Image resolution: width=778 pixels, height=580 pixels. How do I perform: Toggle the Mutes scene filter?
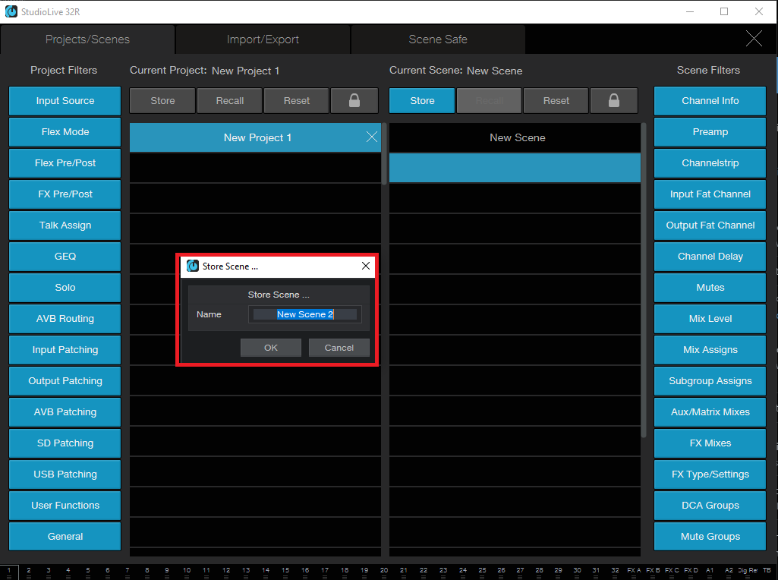point(710,288)
